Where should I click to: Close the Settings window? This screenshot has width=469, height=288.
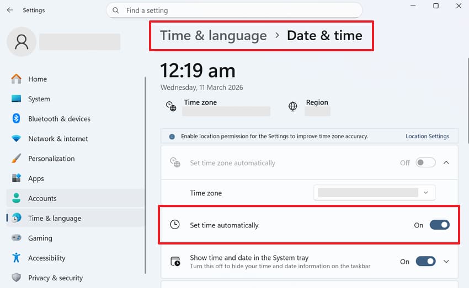pos(459,6)
